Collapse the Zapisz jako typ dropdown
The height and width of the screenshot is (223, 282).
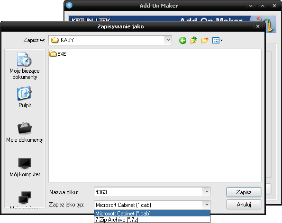[207, 205]
